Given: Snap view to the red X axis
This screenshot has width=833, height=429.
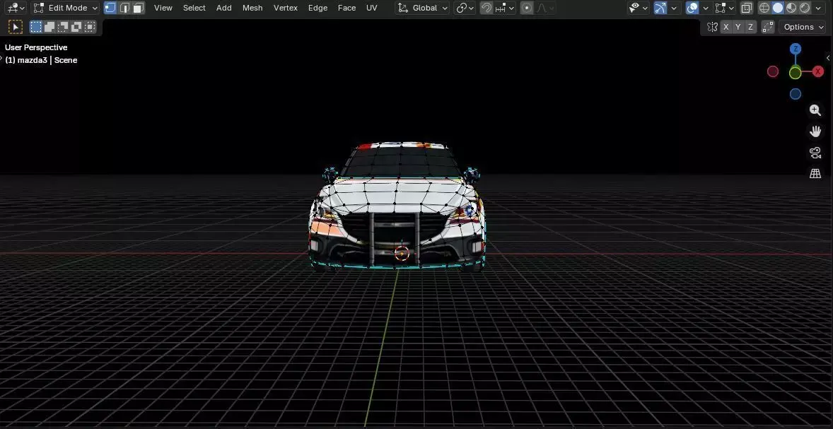Looking at the screenshot, I should [x=818, y=71].
